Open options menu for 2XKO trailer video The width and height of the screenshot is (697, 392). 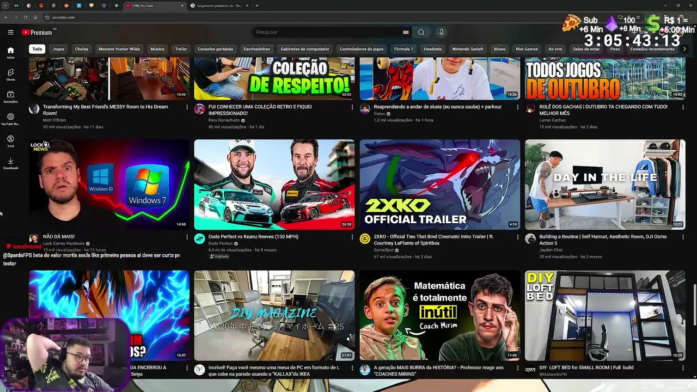518,237
